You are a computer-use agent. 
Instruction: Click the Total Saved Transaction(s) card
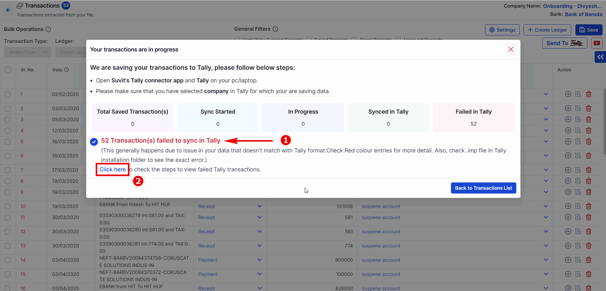133,117
